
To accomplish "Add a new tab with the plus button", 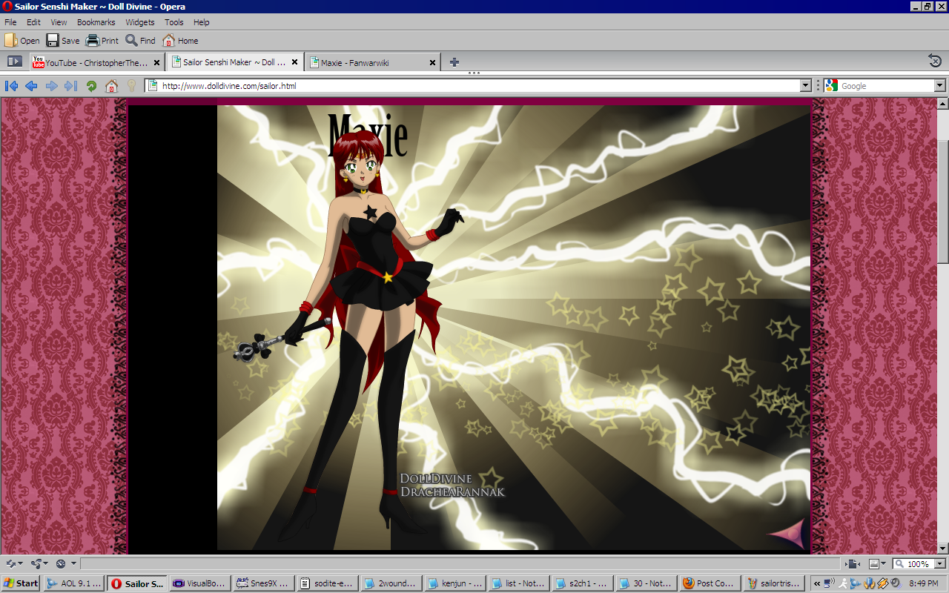I will (454, 62).
